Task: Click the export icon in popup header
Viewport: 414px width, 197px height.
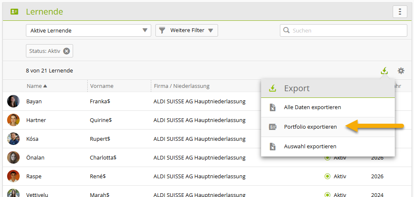Action: click(x=272, y=88)
